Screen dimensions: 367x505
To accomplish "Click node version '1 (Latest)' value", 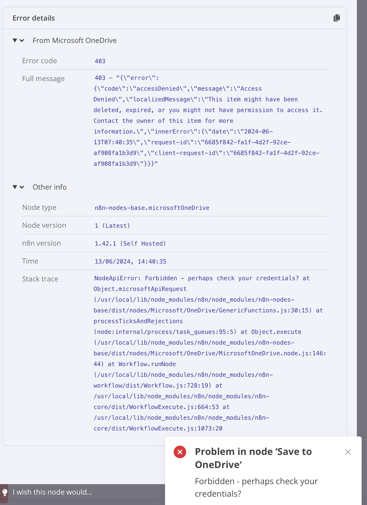I will 112,226.
